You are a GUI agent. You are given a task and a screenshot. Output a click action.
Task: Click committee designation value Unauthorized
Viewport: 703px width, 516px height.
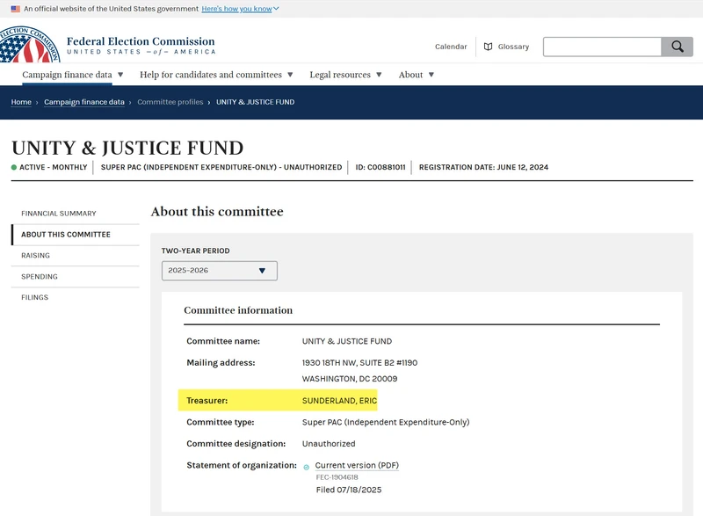click(329, 444)
